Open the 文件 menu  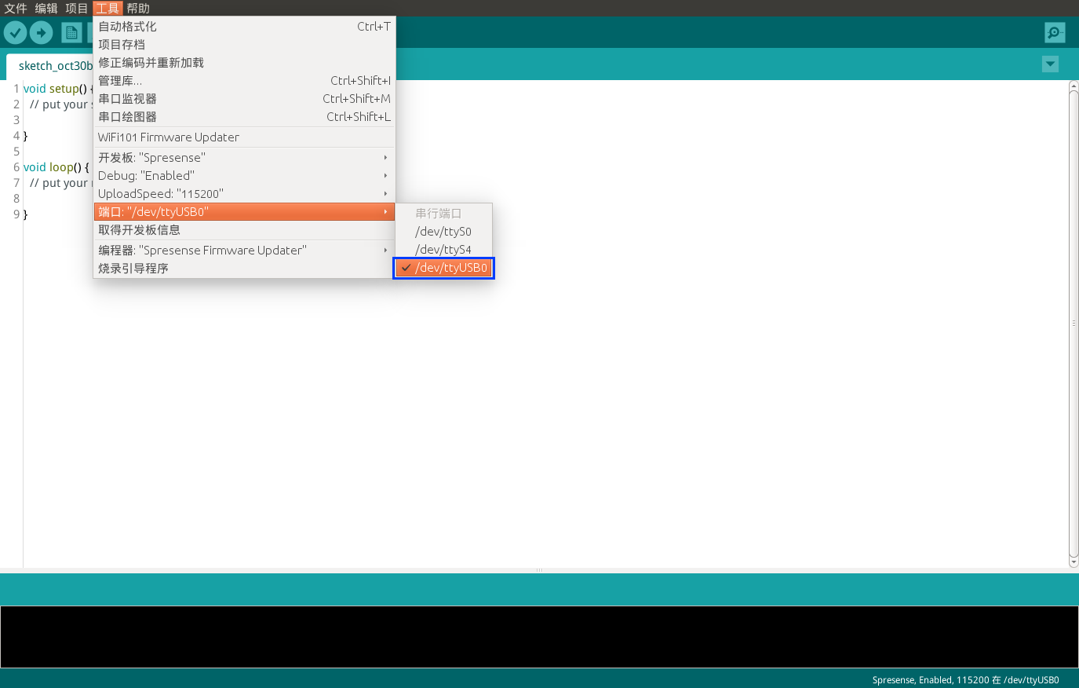pyautogui.click(x=16, y=9)
